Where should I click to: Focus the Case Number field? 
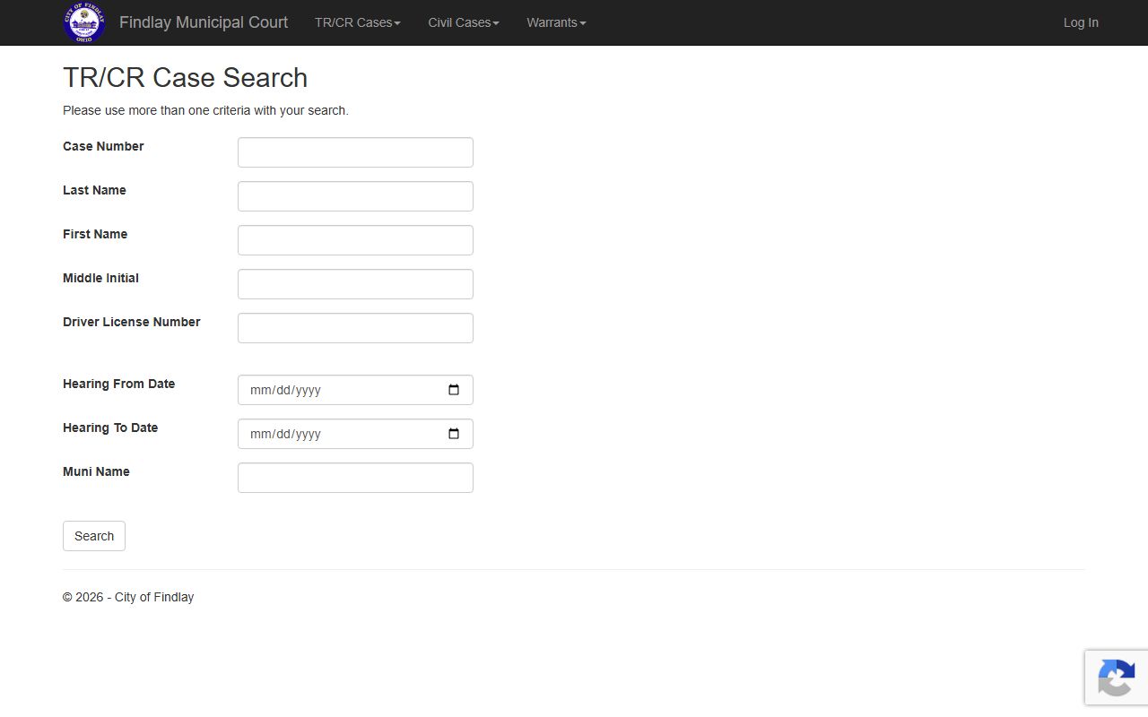click(x=355, y=152)
